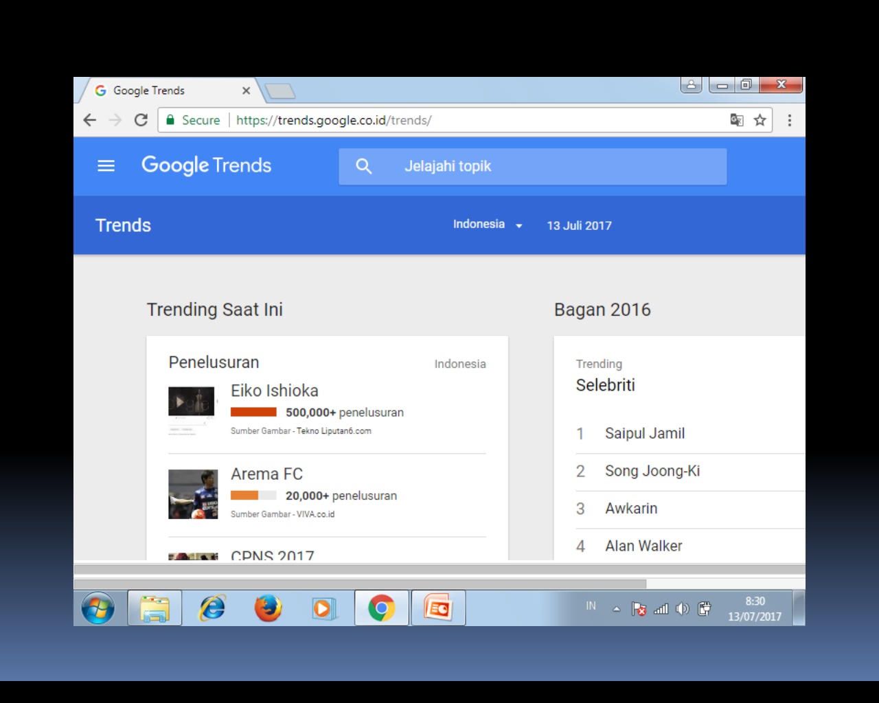Open the Eiko Ishioka trending search
Viewport: 879px width, 703px height.
pos(275,391)
